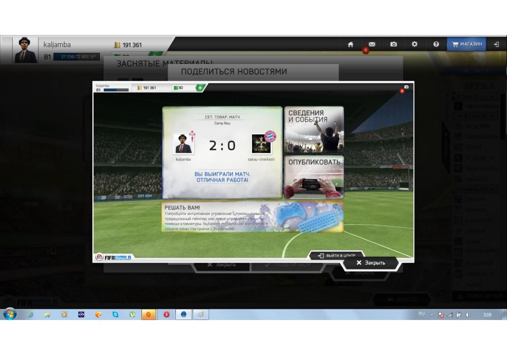Open the Skype taskbar icon

(x=115, y=314)
